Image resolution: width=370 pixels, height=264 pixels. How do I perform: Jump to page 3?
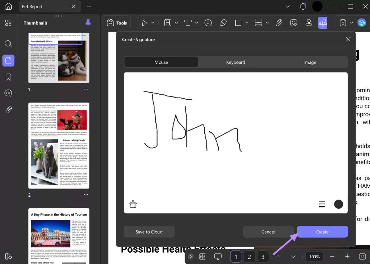point(263,257)
